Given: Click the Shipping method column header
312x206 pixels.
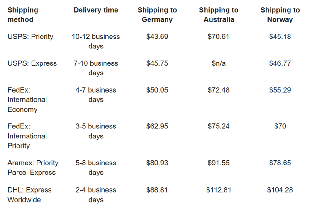Looking at the screenshot, I should (23, 15).
